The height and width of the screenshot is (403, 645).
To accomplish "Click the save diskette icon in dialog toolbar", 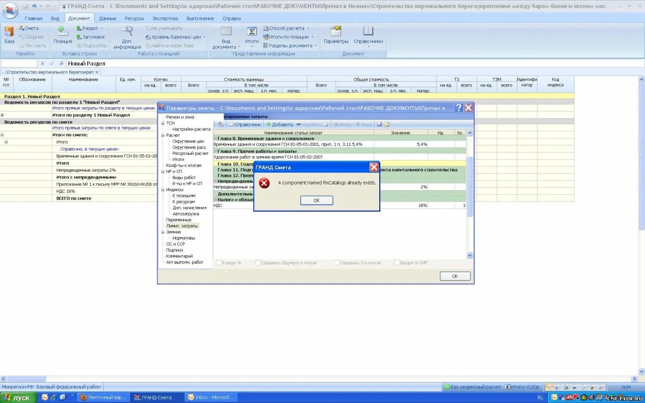I will click(379, 125).
